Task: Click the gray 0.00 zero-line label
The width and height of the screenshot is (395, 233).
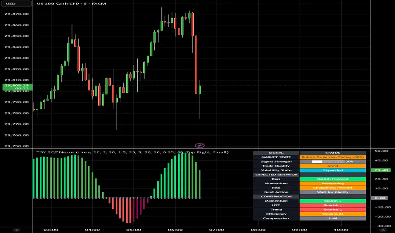Action: click(x=379, y=198)
